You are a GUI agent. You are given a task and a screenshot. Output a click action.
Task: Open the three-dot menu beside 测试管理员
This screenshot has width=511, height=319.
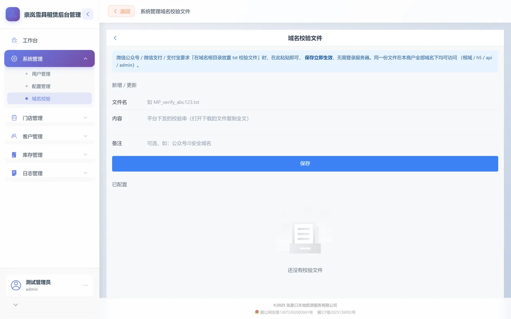(x=86, y=285)
